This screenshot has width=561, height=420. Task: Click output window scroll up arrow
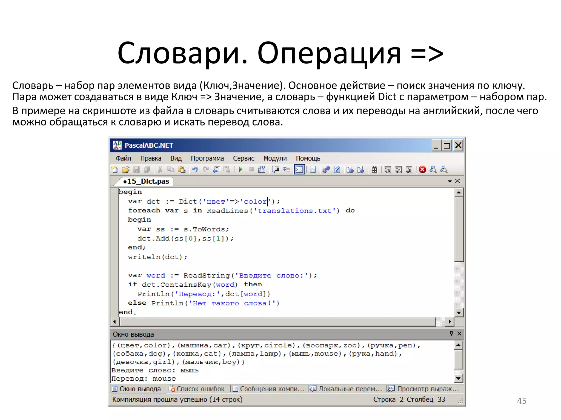458,345
